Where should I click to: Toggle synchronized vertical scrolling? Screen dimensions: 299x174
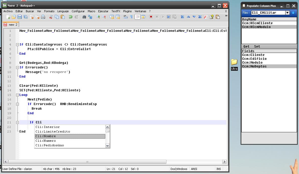[112, 17]
